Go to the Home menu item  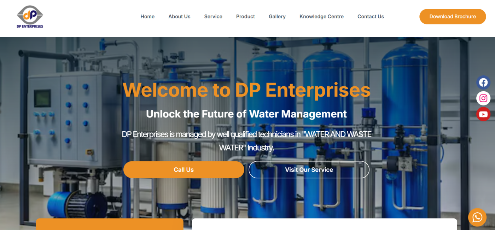tap(147, 16)
